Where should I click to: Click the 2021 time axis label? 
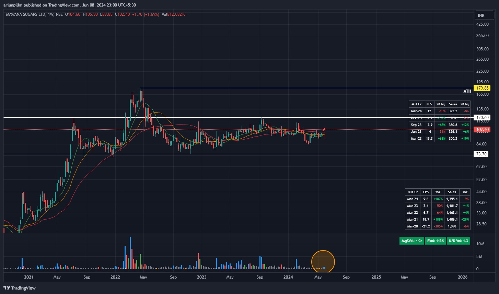29,277
